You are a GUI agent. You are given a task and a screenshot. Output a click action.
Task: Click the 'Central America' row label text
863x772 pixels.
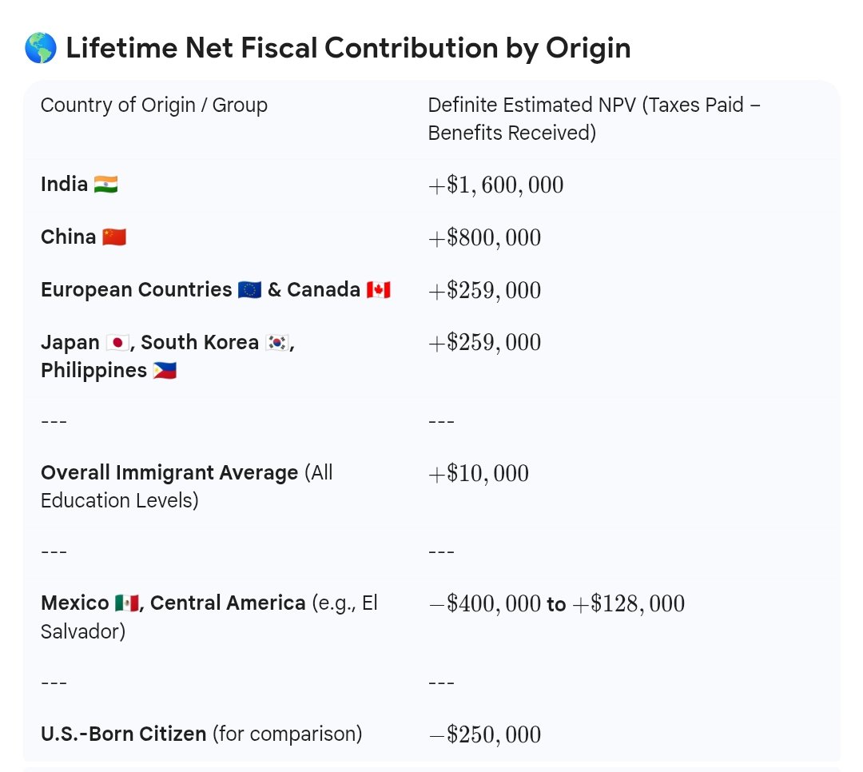(x=227, y=603)
